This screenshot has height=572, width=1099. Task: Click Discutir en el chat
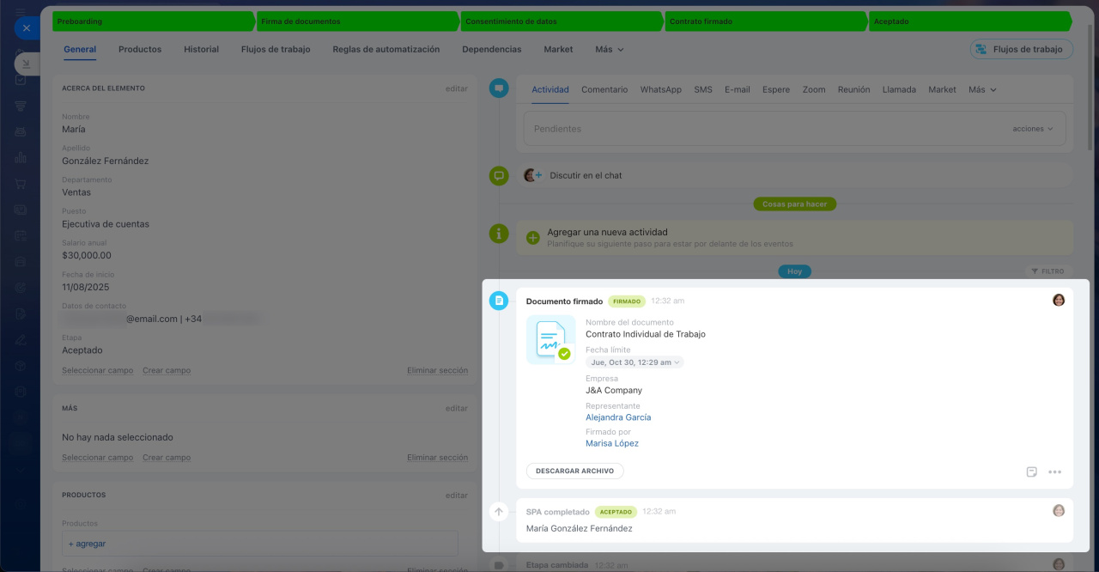pos(586,175)
